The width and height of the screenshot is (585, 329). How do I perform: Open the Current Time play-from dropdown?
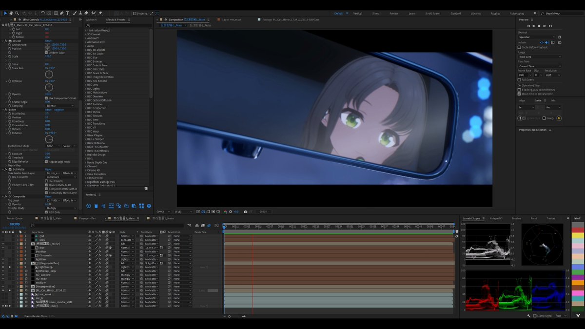[539, 66]
